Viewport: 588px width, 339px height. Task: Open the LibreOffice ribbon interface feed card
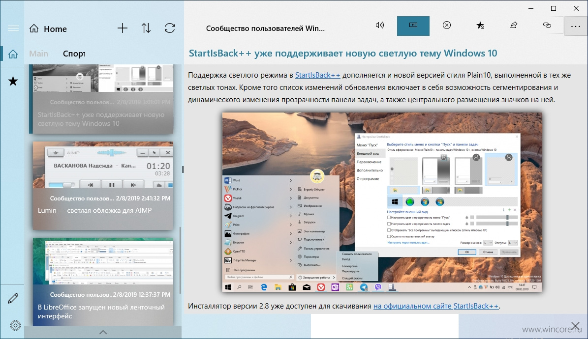click(103, 282)
